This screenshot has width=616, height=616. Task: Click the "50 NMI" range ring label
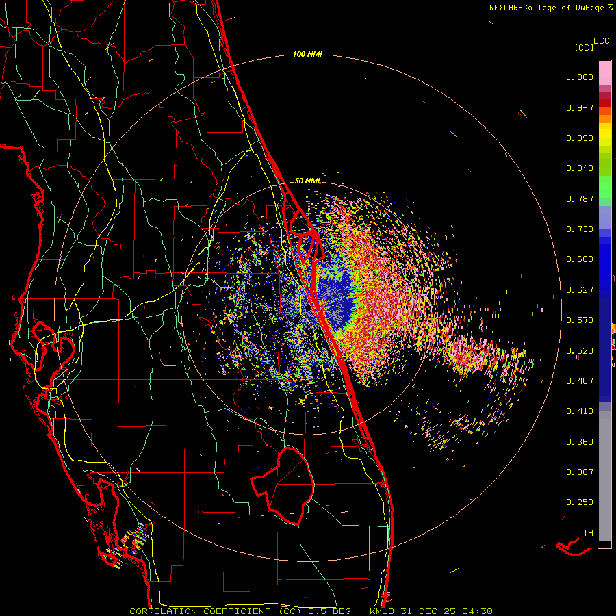point(308,181)
